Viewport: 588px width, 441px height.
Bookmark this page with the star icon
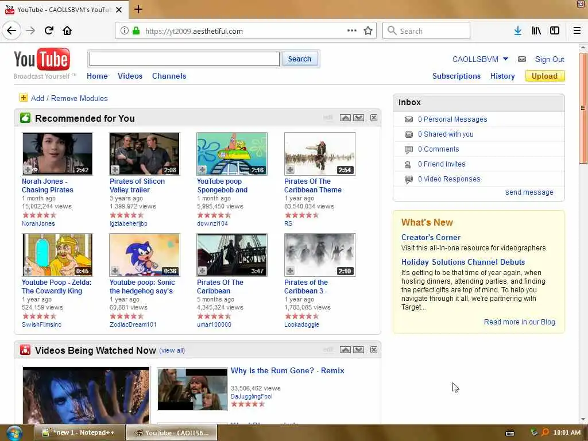(x=368, y=31)
